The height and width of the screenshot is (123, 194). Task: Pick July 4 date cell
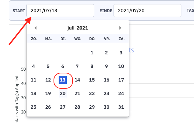tap(33, 66)
